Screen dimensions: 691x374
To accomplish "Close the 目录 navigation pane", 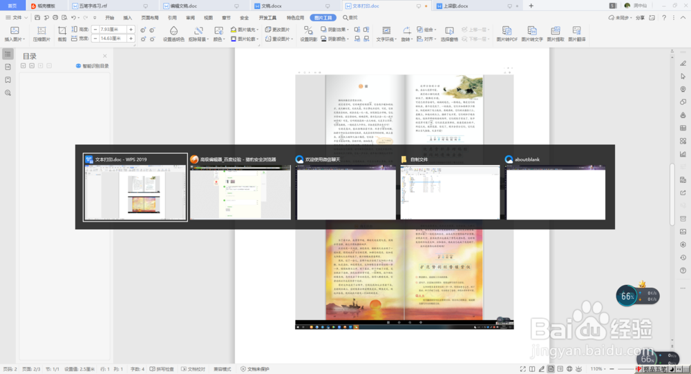I will (105, 56).
